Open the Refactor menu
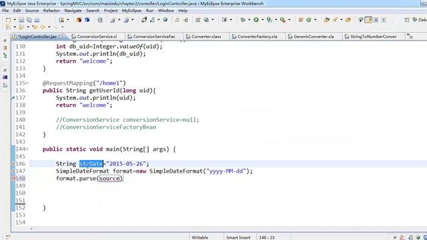The height and width of the screenshot is (240, 427). tap(51, 11)
